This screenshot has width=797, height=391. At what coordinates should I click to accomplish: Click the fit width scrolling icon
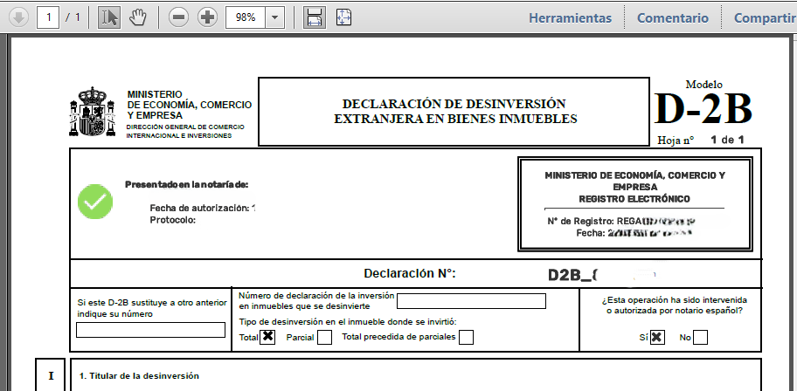click(x=315, y=17)
